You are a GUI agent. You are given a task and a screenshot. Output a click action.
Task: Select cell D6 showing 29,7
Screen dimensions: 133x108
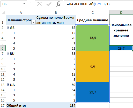(121, 48)
